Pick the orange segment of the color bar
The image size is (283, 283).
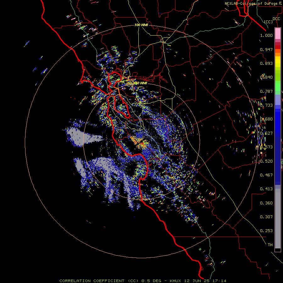(x=278, y=53)
